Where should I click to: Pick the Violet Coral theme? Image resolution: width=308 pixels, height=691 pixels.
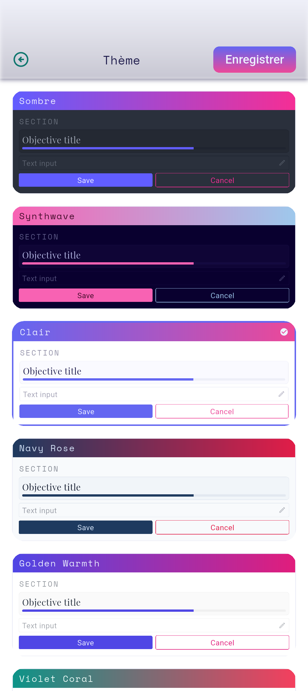pyautogui.click(x=154, y=680)
